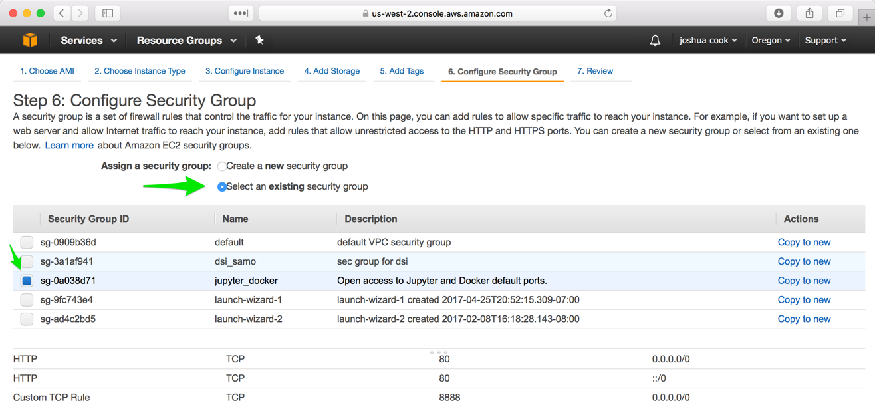Click the Name column header

click(235, 219)
